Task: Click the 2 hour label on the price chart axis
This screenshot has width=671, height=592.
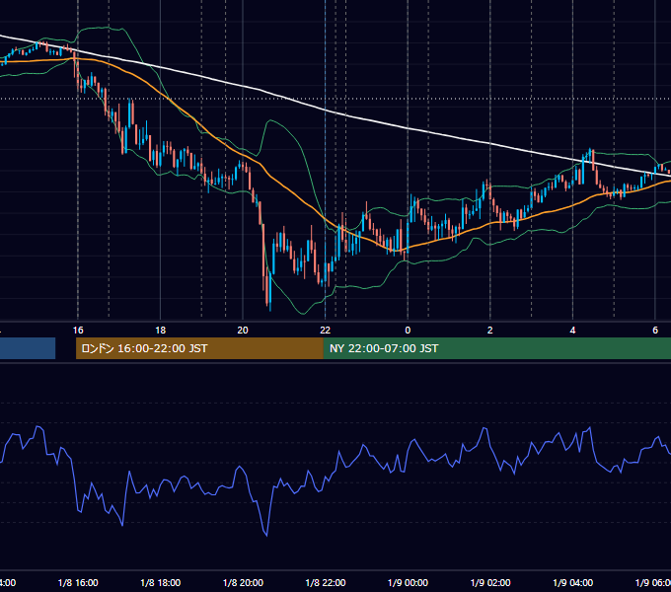Action: [x=490, y=331]
